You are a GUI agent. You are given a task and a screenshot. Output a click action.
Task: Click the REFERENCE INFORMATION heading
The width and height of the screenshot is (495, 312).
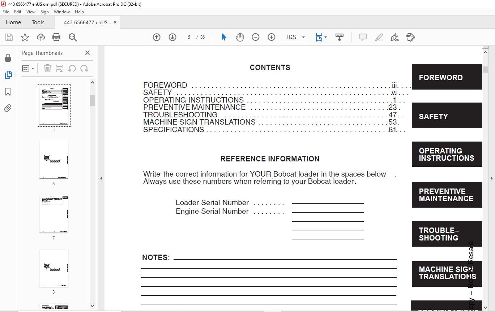coord(270,159)
